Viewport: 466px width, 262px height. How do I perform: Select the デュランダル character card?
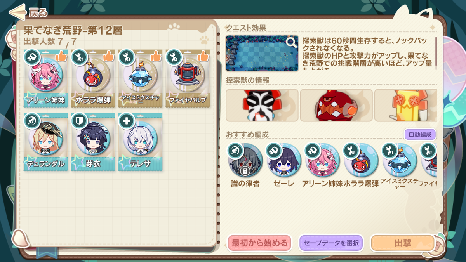pyautogui.click(x=46, y=142)
